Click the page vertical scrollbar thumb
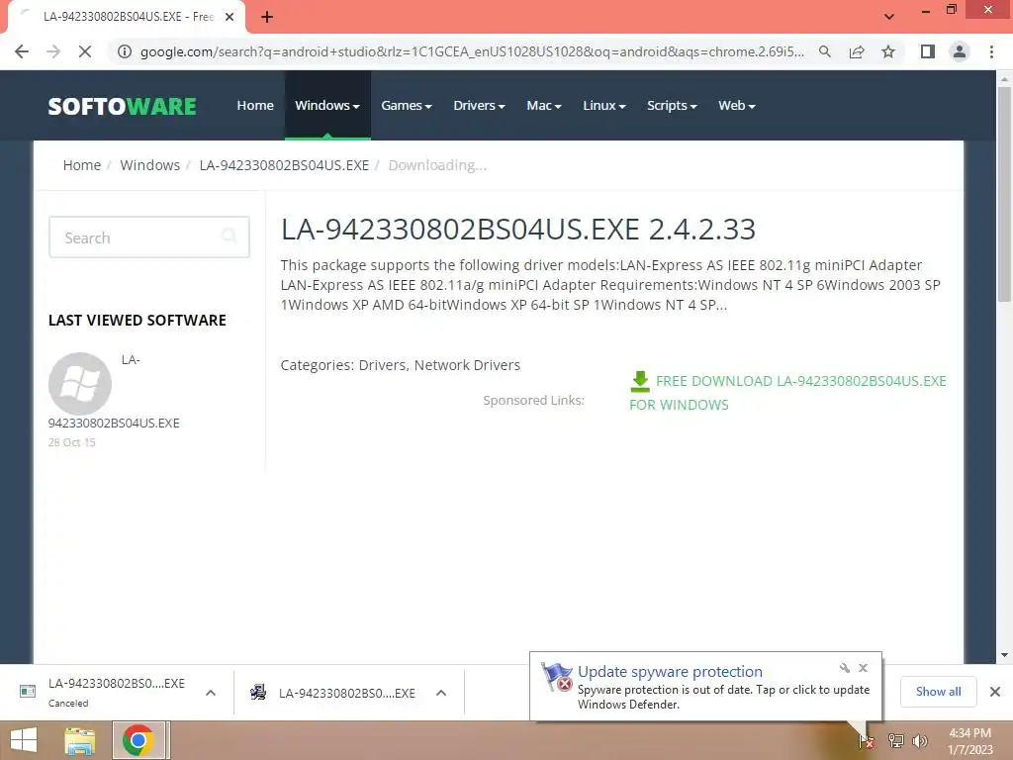The height and width of the screenshot is (760, 1013). point(1004,194)
